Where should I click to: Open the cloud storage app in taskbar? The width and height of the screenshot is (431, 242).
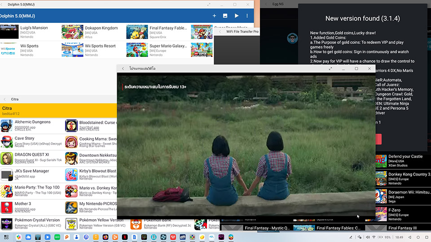tap(28, 237)
